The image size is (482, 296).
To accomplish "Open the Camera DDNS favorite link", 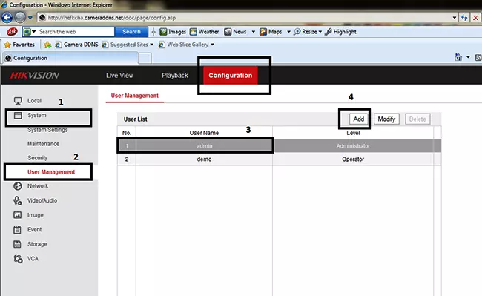I will pyautogui.click(x=76, y=45).
